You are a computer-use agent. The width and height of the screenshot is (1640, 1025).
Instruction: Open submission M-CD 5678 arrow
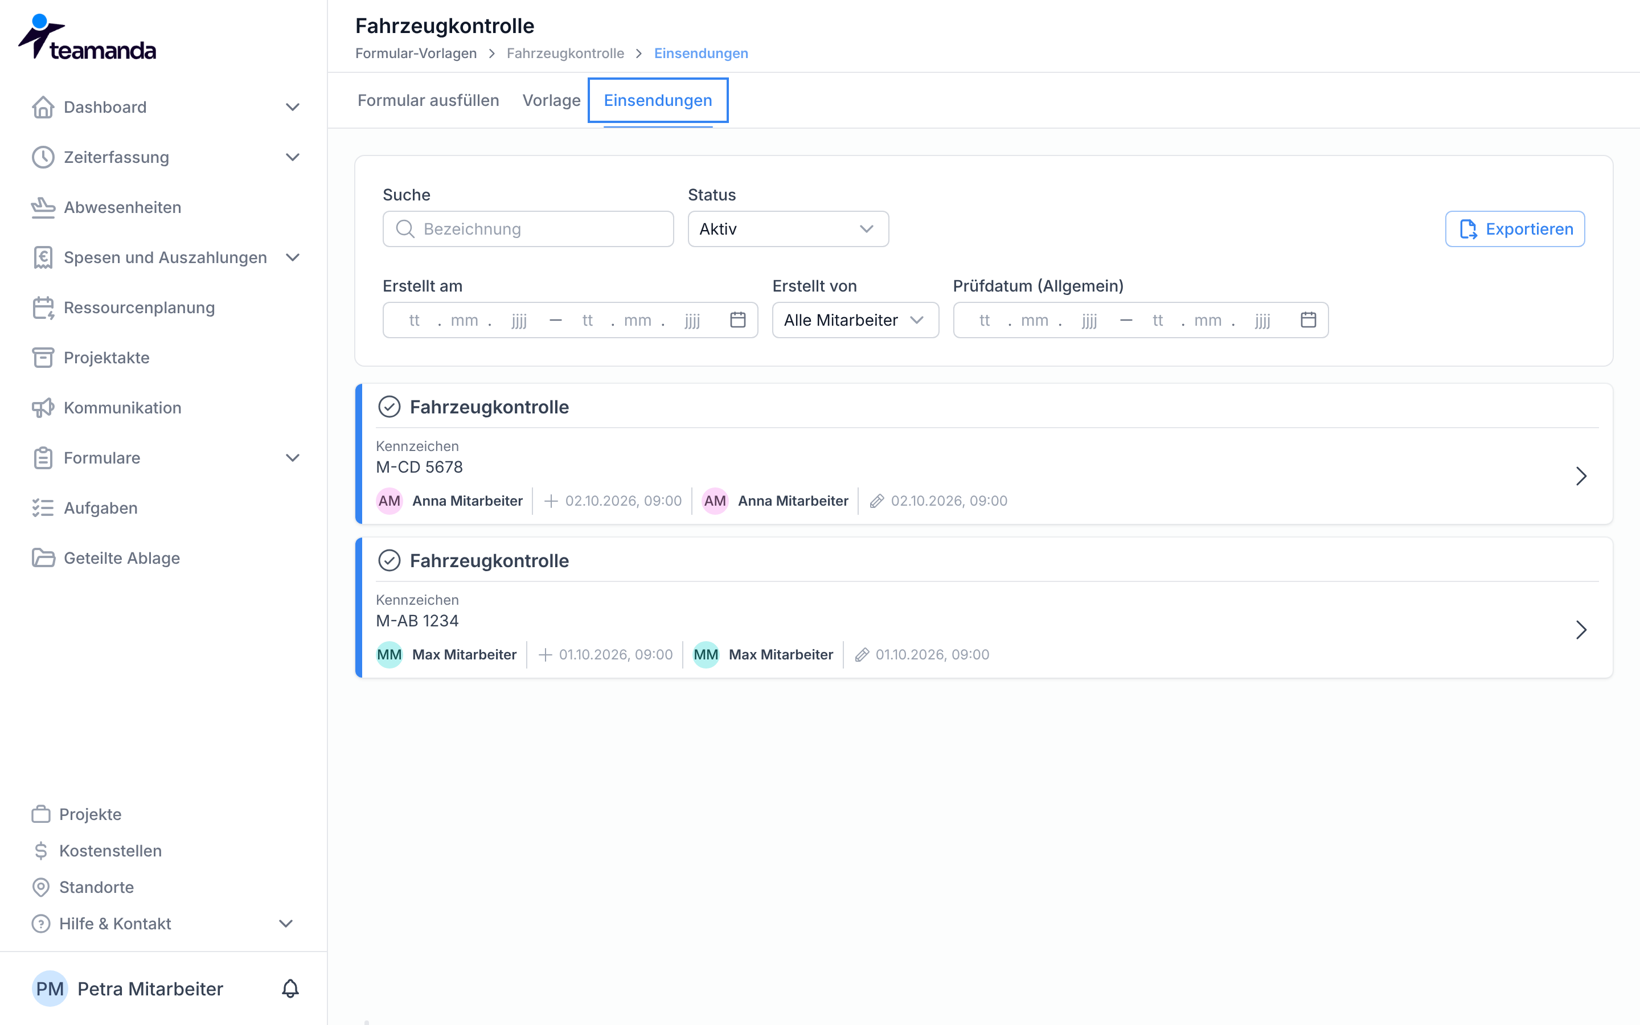[1581, 476]
